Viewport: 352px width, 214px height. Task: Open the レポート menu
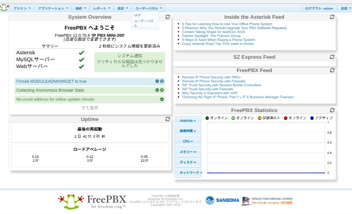click(x=102, y=8)
